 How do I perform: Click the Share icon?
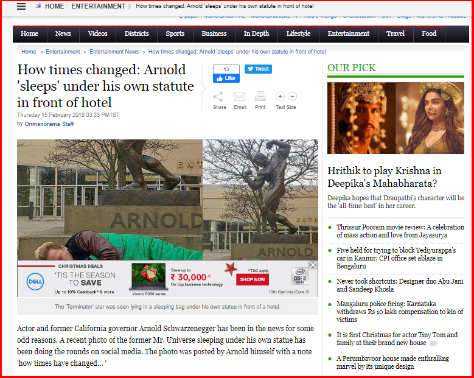pyautogui.click(x=218, y=97)
